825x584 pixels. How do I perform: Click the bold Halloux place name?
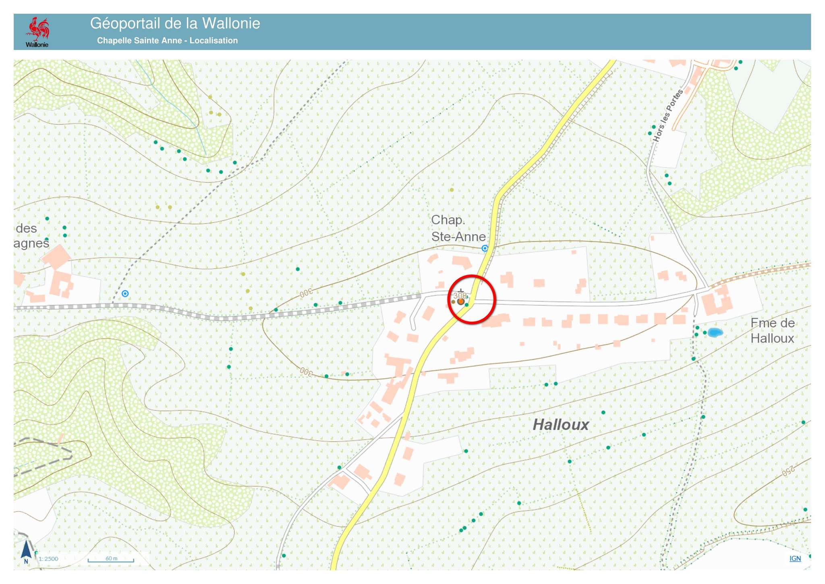(x=560, y=425)
